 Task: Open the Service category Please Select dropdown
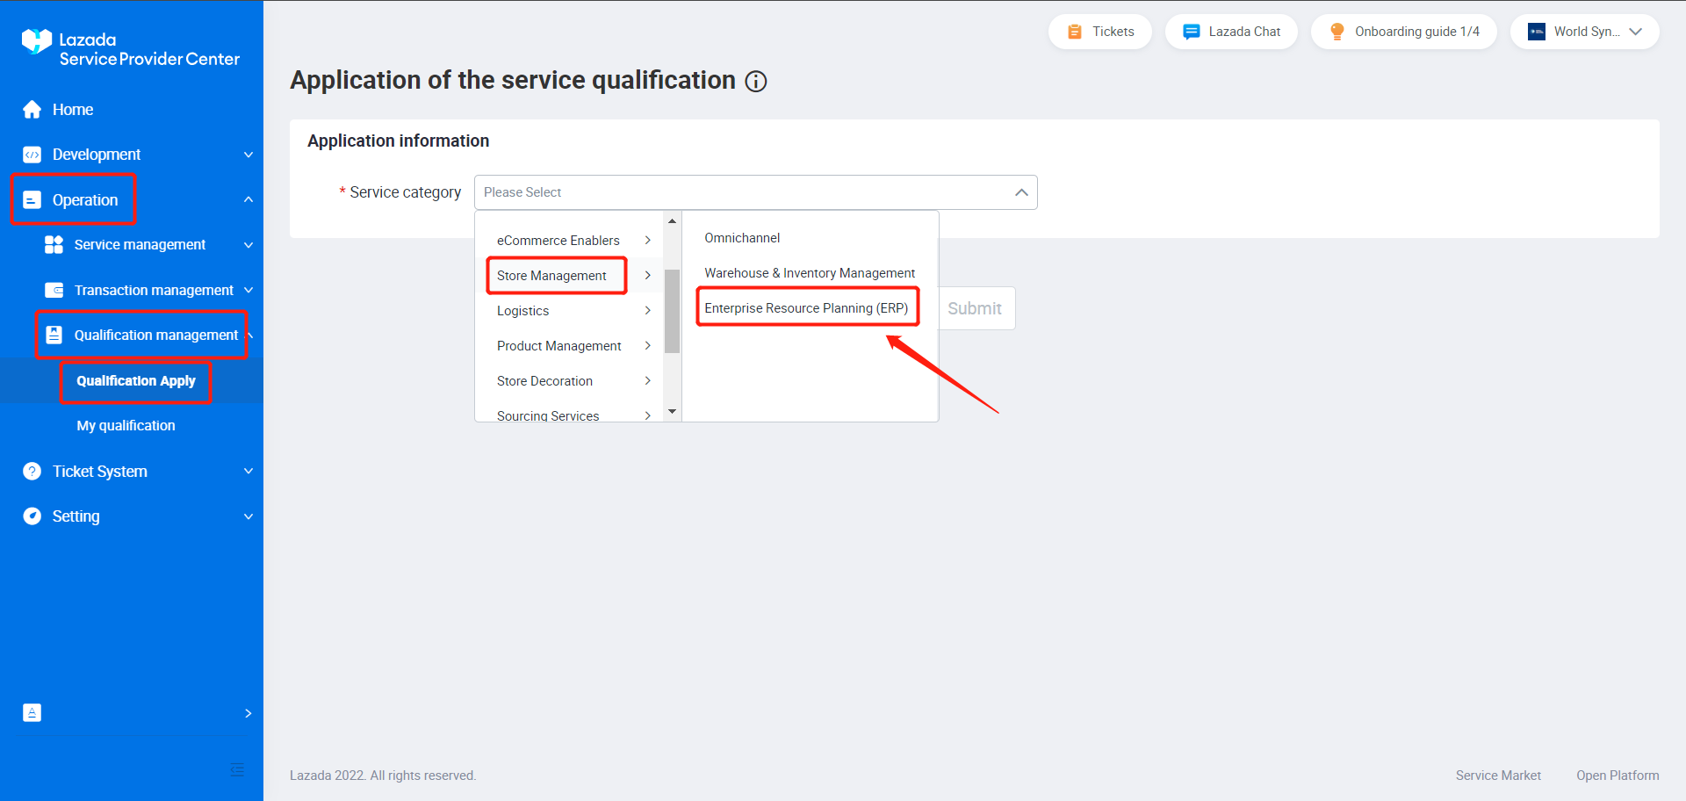(x=756, y=192)
